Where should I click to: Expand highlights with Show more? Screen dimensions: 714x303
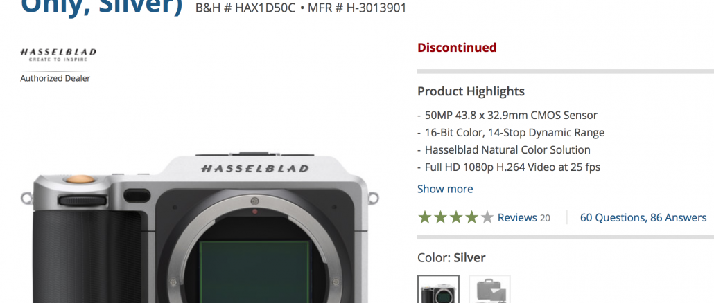pyautogui.click(x=445, y=189)
